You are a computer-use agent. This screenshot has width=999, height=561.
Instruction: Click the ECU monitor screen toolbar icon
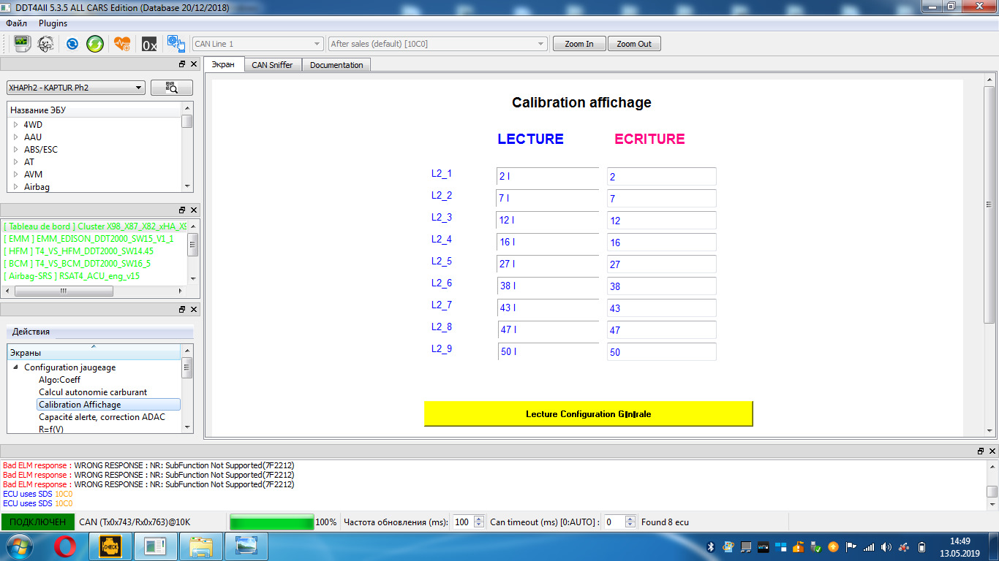tap(23, 44)
